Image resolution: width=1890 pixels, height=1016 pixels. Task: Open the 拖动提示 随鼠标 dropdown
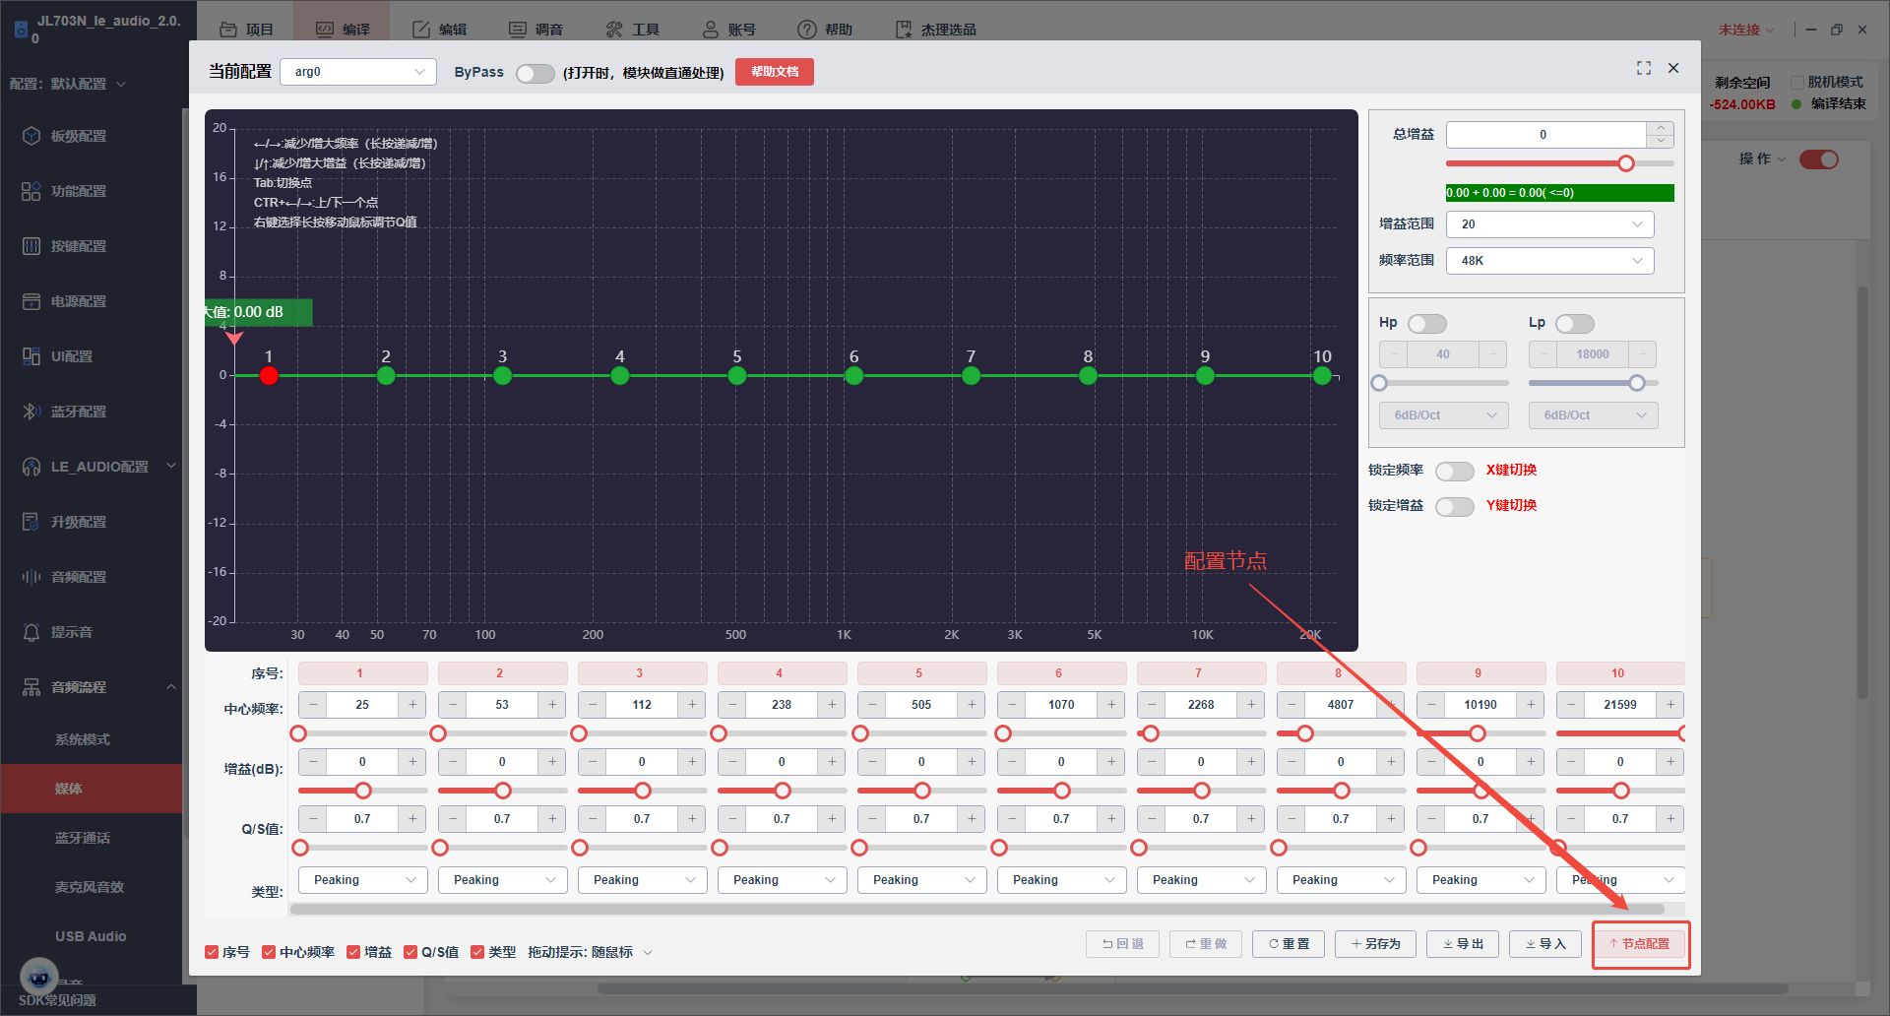coord(622,952)
